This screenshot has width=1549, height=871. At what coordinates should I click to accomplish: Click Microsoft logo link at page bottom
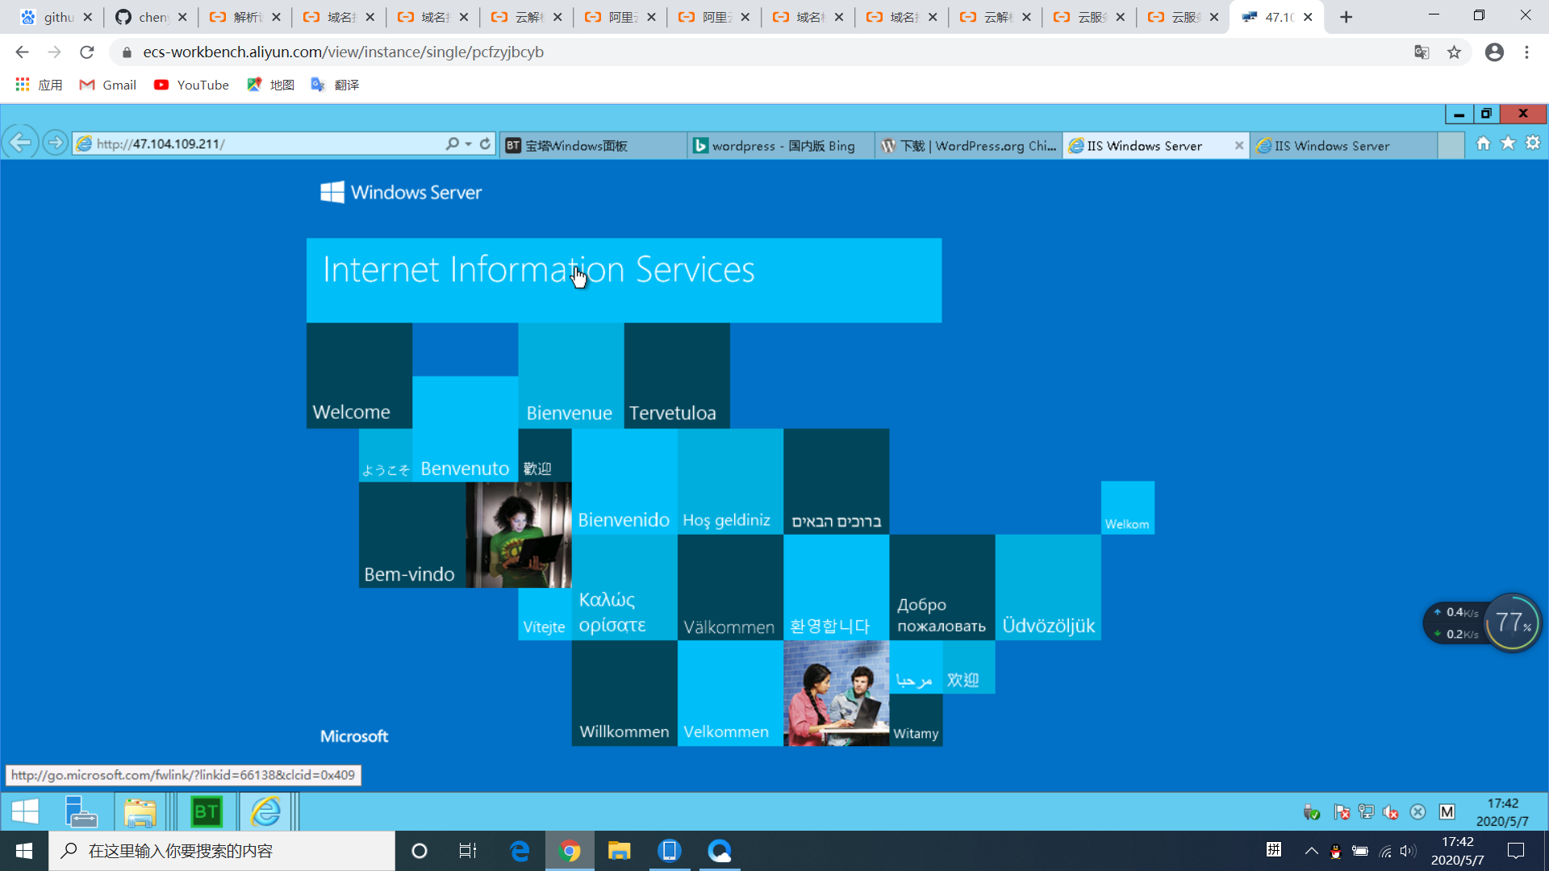pos(354,736)
